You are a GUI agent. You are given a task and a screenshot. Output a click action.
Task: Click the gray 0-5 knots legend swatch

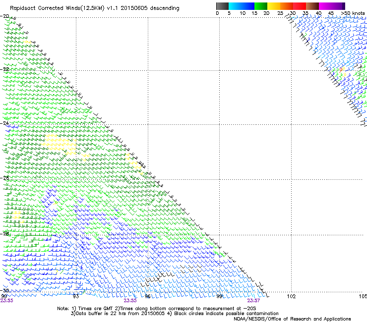click(x=222, y=6)
